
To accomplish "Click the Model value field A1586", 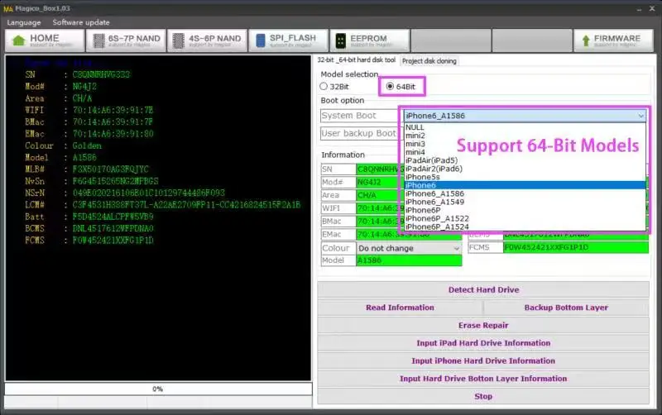I will tap(409, 260).
